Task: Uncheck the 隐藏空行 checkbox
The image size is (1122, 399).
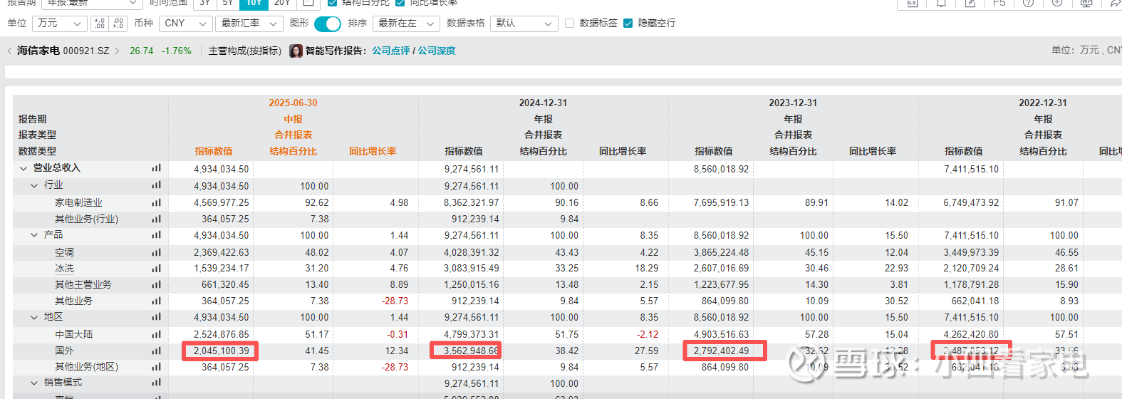Action: coord(628,24)
